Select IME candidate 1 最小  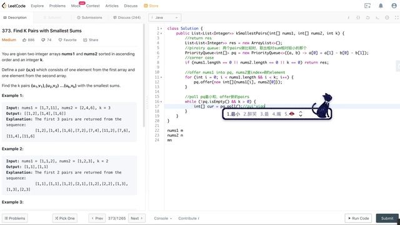233,114
